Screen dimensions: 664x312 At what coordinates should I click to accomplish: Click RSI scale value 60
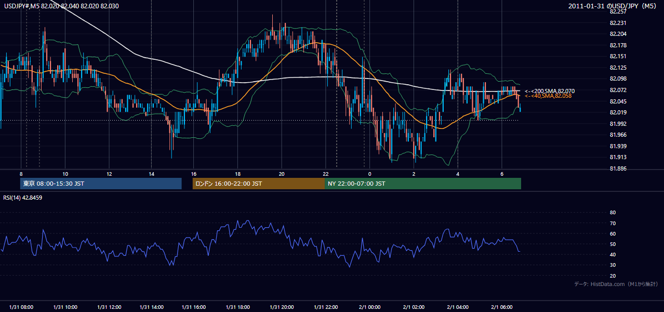613,233
